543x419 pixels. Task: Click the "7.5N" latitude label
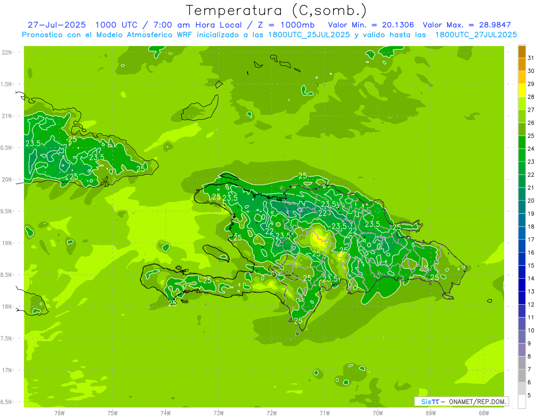(7, 338)
